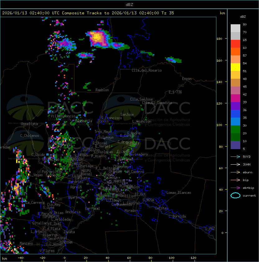
Task: Select the '50YD' legend label
Action: 247,157
